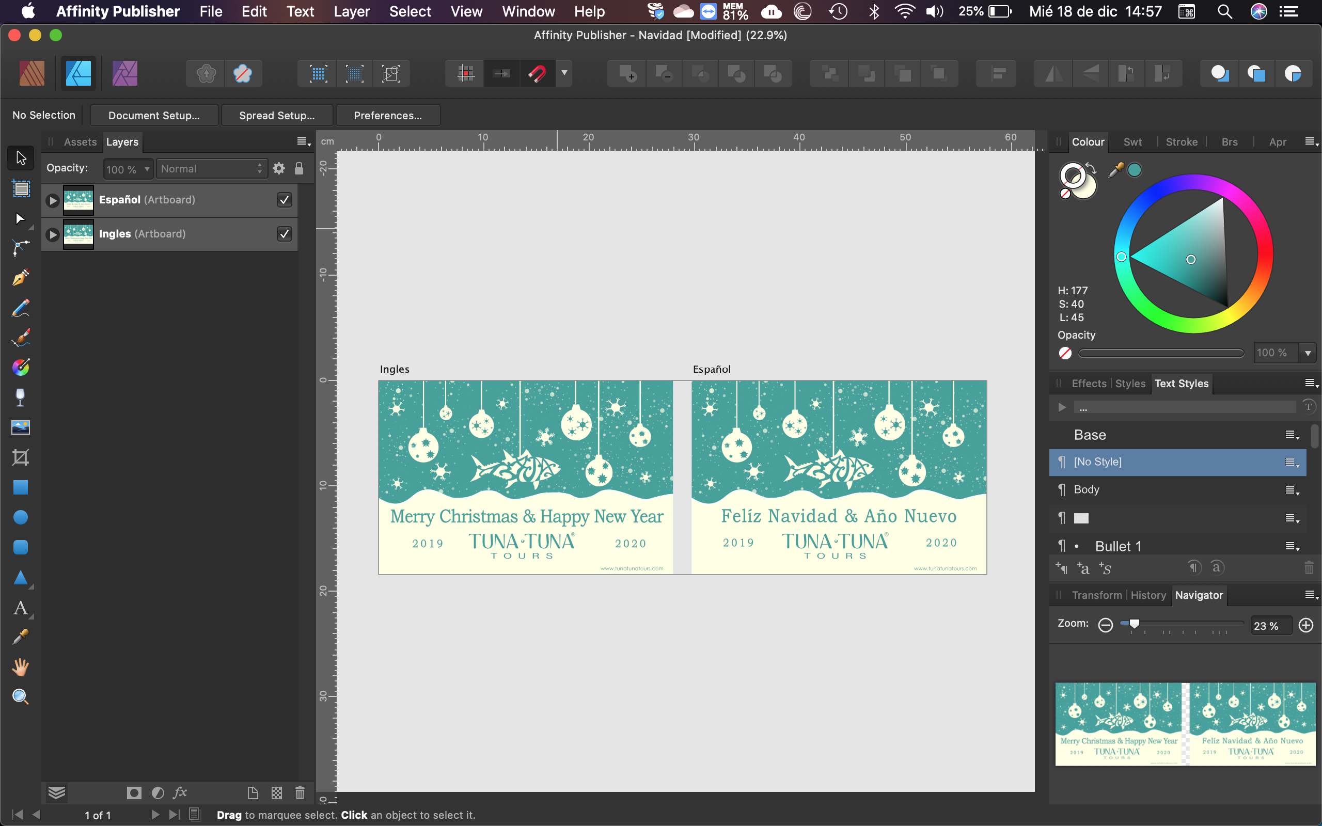Open the layer opacity dropdown
Screen dimensions: 1322x826
pyautogui.click(x=147, y=169)
